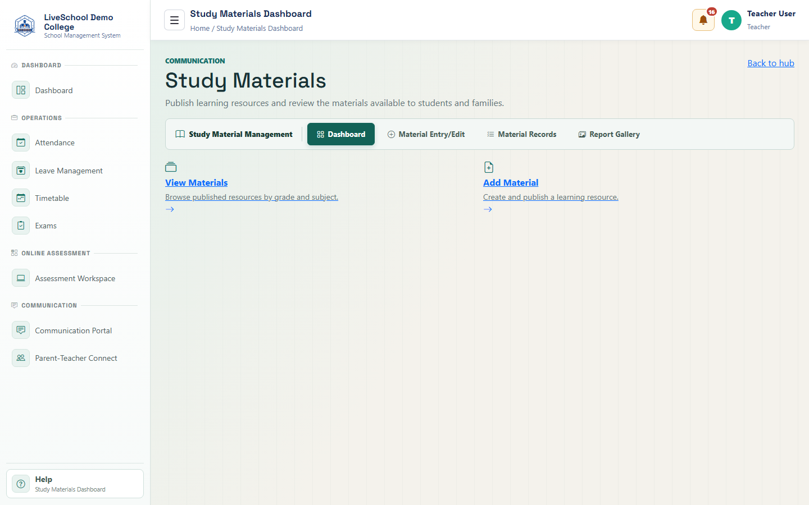Screen dimensions: 809x505
Task: Click the Teacher User name in header
Action: coord(771,13)
